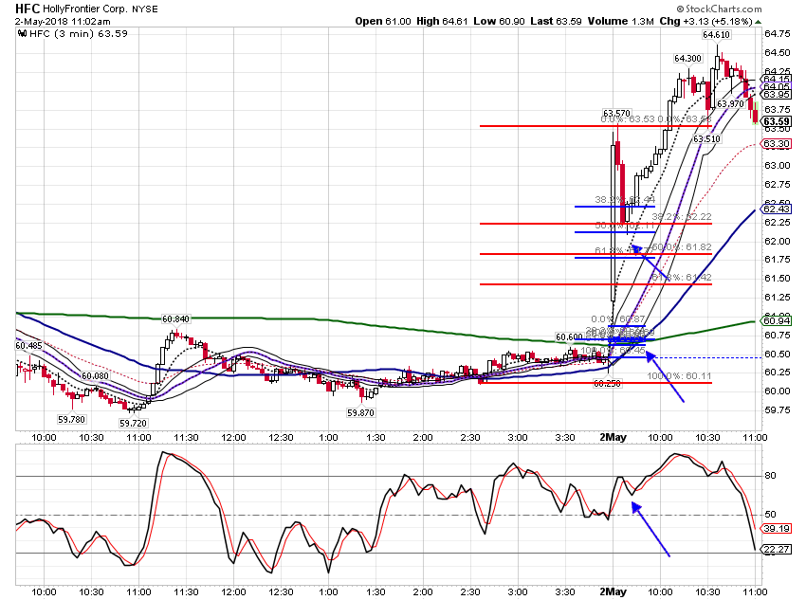Image resolution: width=806 pixels, height=600 pixels.
Task: Click the 59.75 price axis label
Action: (x=778, y=409)
